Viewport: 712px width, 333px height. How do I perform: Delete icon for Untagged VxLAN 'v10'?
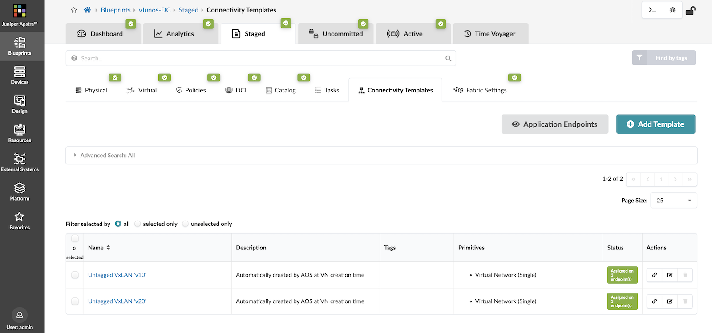685,275
